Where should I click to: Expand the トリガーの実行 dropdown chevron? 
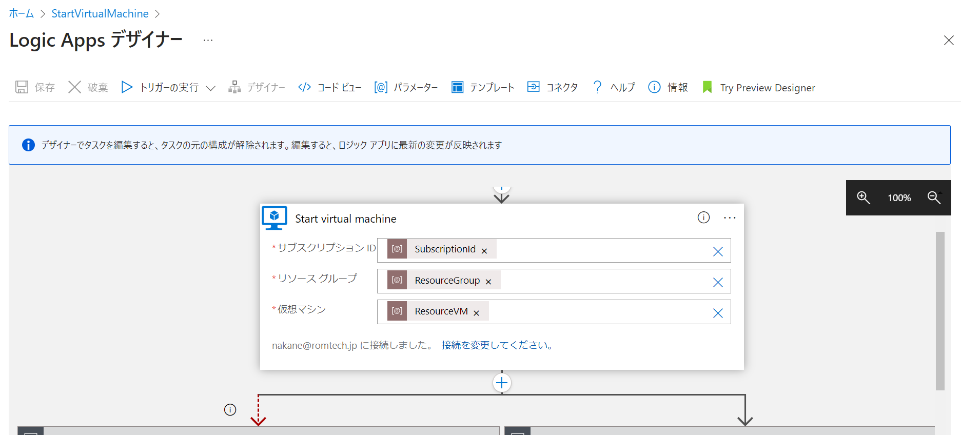click(x=210, y=88)
